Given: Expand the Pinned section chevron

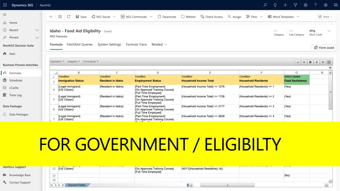Looking at the screenshot, I should (x=37, y=37).
